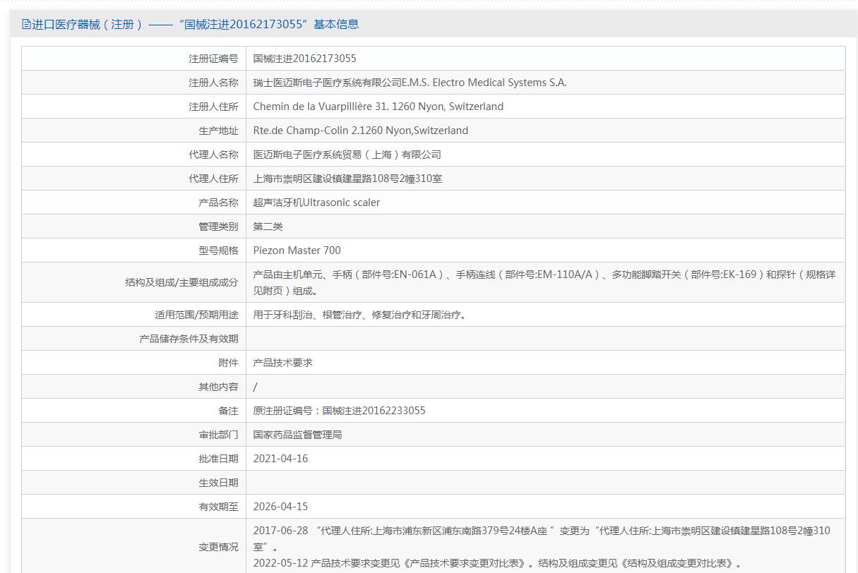The image size is (858, 573).
Task: Select approval date 2021-04-16
Action: 281,459
